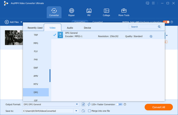Switch to the Device tab
The height and width of the screenshot is (115, 178).
point(87,28)
